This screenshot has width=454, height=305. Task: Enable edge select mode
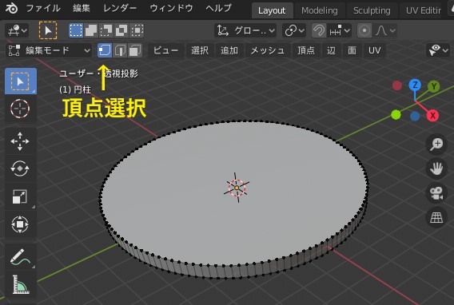[x=120, y=50]
